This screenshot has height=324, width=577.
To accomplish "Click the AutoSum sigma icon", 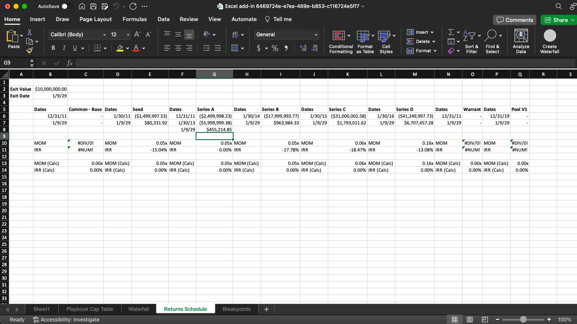I will click(x=451, y=32).
